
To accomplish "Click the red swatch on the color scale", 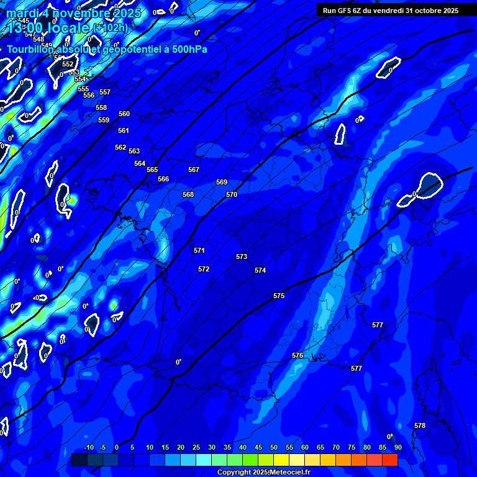I will (390, 460).
